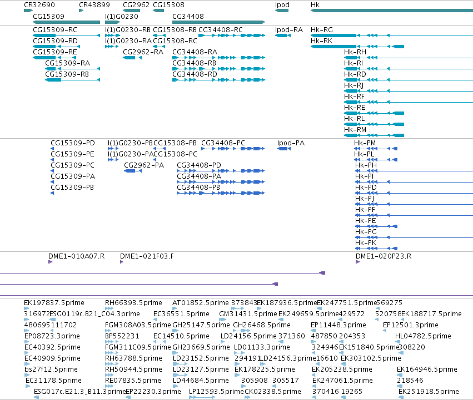This screenshot has height=400, width=473.
Task: Select the CR43899 gene label
Action: coord(94,5)
